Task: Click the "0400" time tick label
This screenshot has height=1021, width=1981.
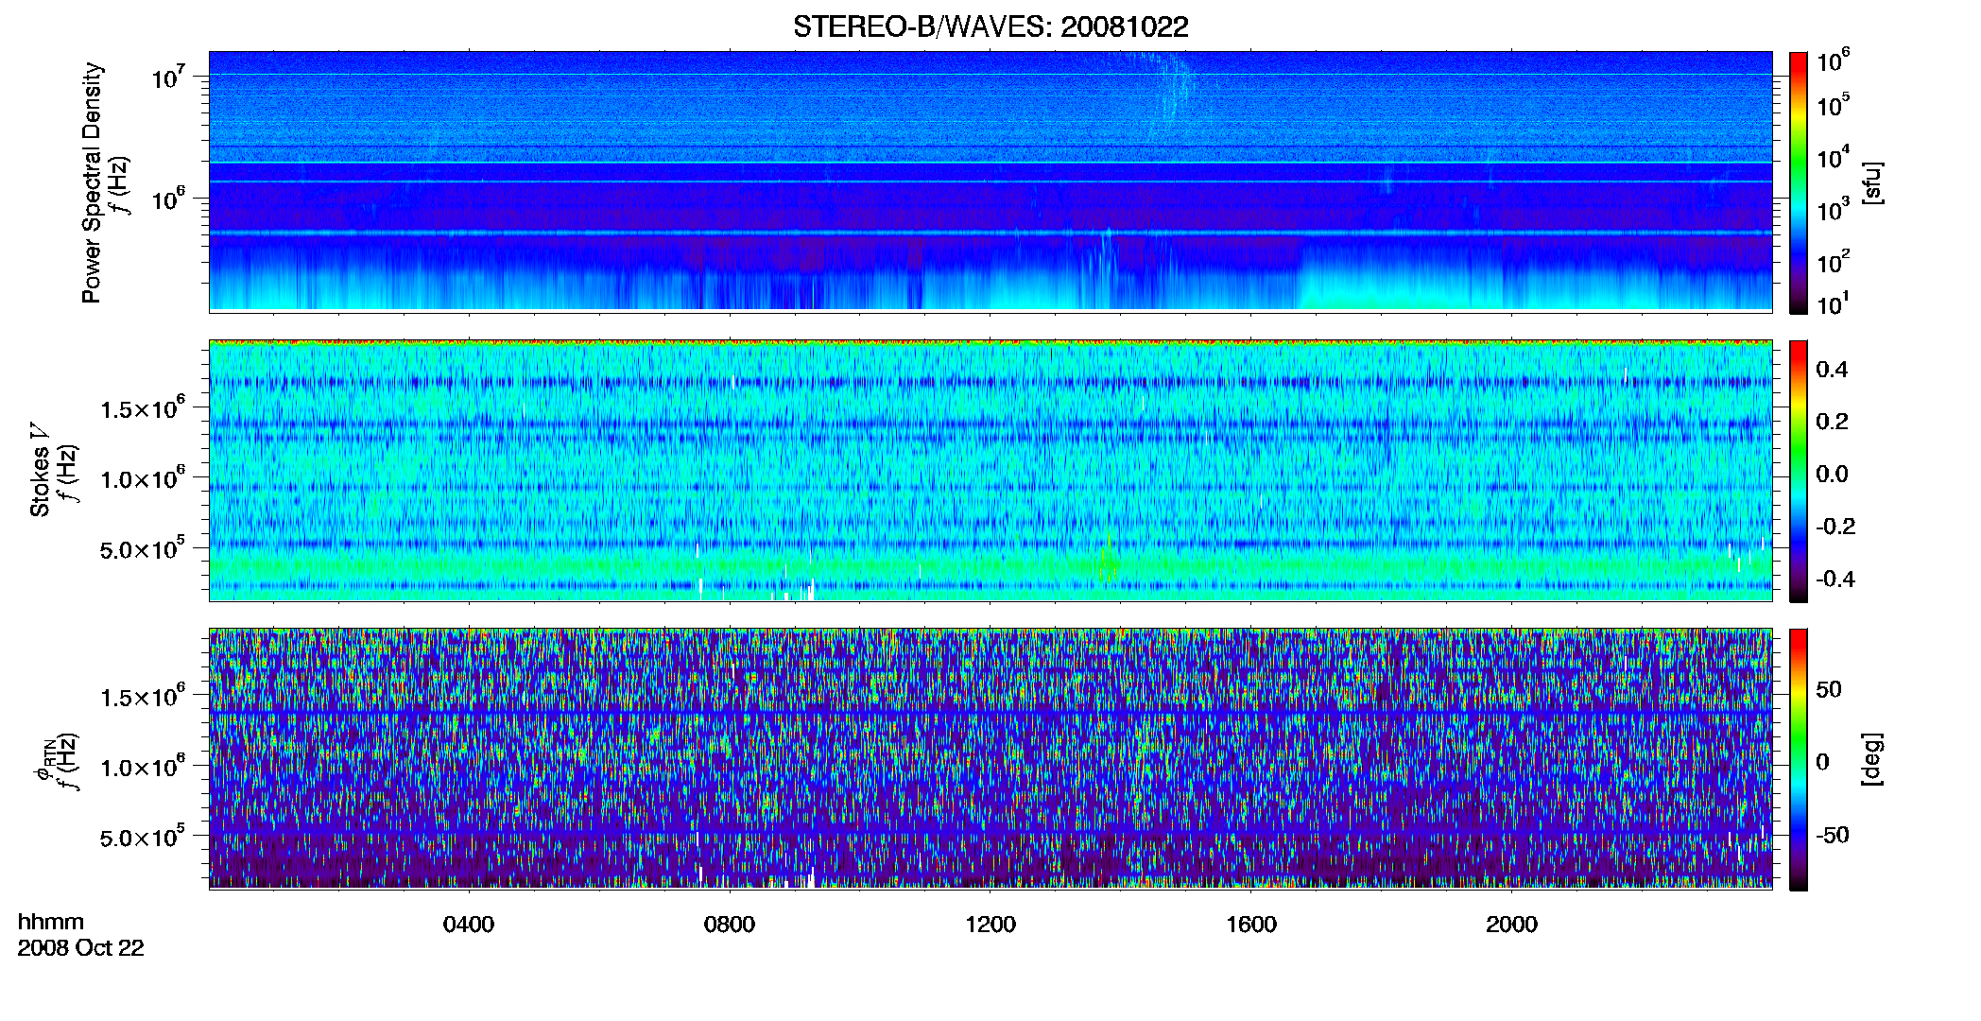Action: tap(469, 925)
